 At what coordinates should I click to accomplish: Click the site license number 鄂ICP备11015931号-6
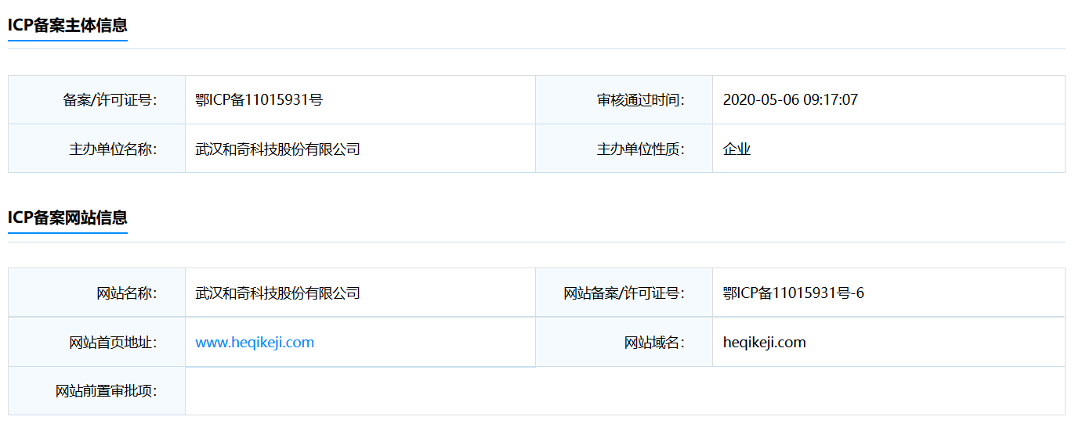(793, 293)
